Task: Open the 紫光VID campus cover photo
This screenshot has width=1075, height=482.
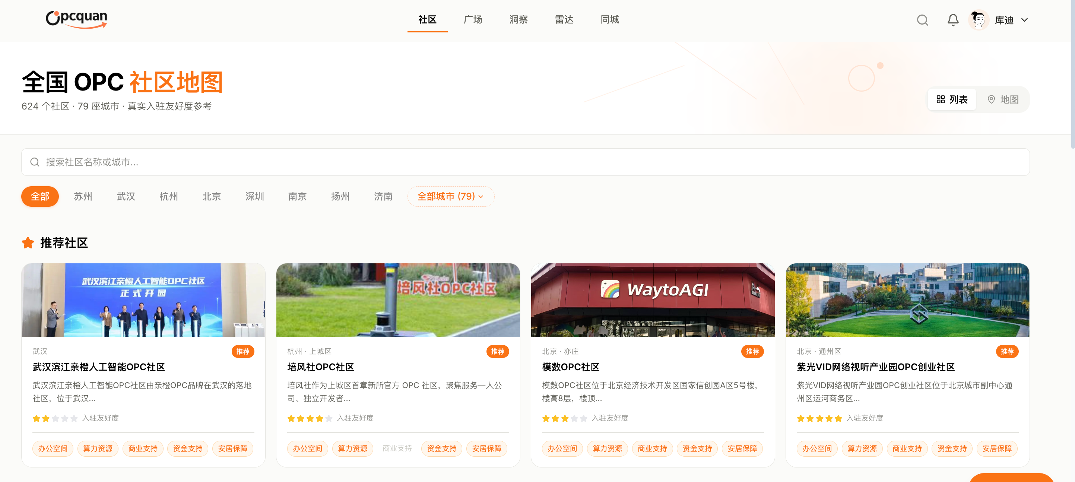Action: click(x=908, y=300)
